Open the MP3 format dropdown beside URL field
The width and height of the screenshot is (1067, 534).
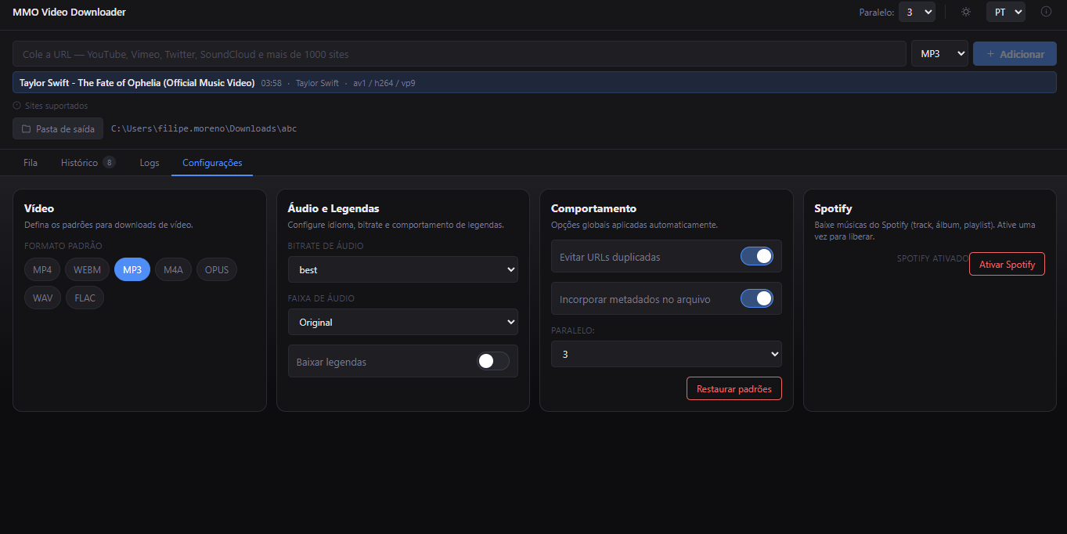tap(939, 54)
